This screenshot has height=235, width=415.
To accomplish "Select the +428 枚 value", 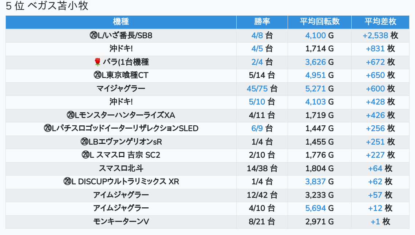I will [x=380, y=102].
